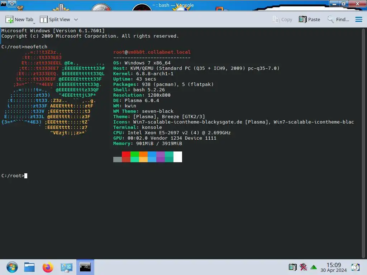Click the 'Microsoft Windows [Version 6.1.7601]' line
The width and height of the screenshot is (367, 275).
tap(53, 31)
